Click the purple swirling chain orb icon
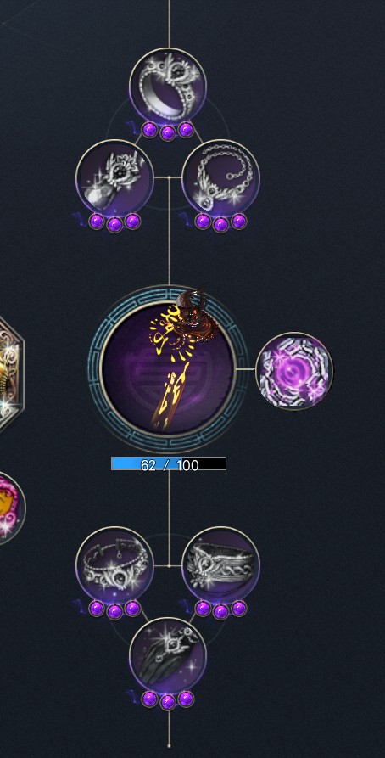This screenshot has height=758, width=385. pos(294,371)
